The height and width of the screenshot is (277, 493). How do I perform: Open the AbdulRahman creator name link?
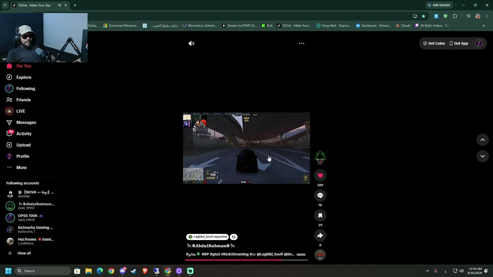211,246
